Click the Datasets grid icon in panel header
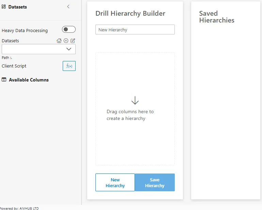Screen dimensions: 262x210 tap(4, 7)
